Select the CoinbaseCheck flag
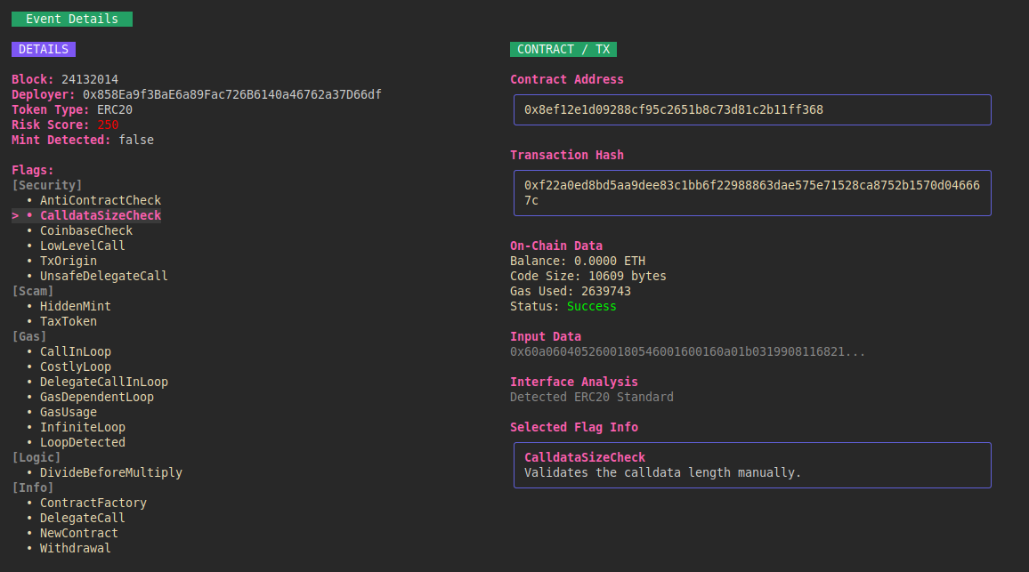Viewport: 1029px width, 572px height. coord(85,230)
